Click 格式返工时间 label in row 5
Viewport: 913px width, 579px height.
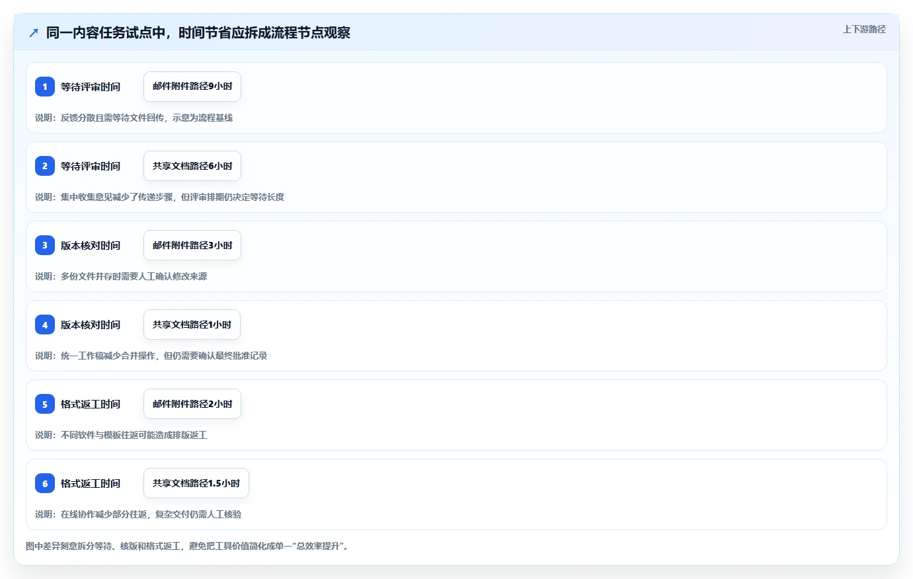point(91,404)
